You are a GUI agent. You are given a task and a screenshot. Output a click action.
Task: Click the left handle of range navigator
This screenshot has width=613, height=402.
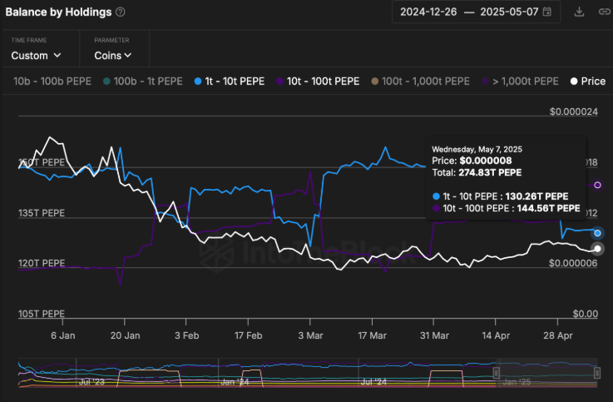[x=496, y=373]
